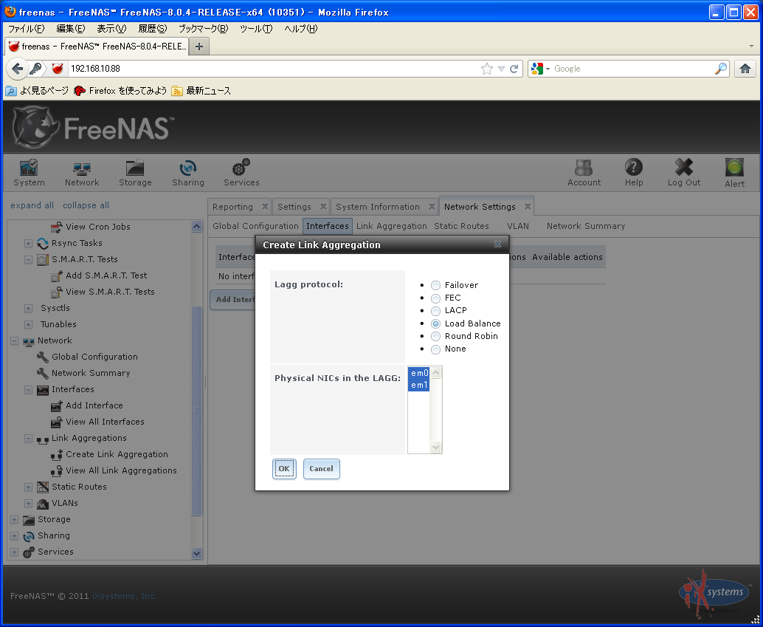
Task: Collapse the S.M.A.R.T. Tests tree node
Action: pos(28,259)
